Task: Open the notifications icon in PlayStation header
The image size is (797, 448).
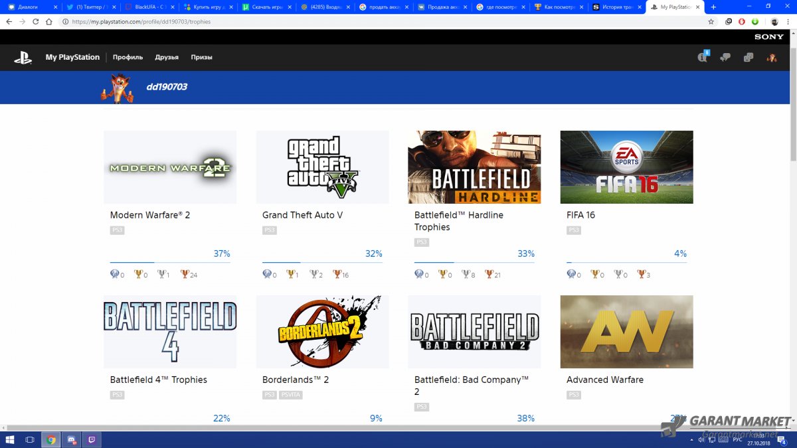Action: (703, 57)
